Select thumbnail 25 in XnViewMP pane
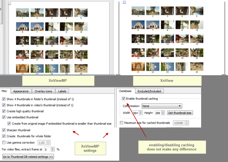This screenshot has width=228, height=162. (81, 68)
